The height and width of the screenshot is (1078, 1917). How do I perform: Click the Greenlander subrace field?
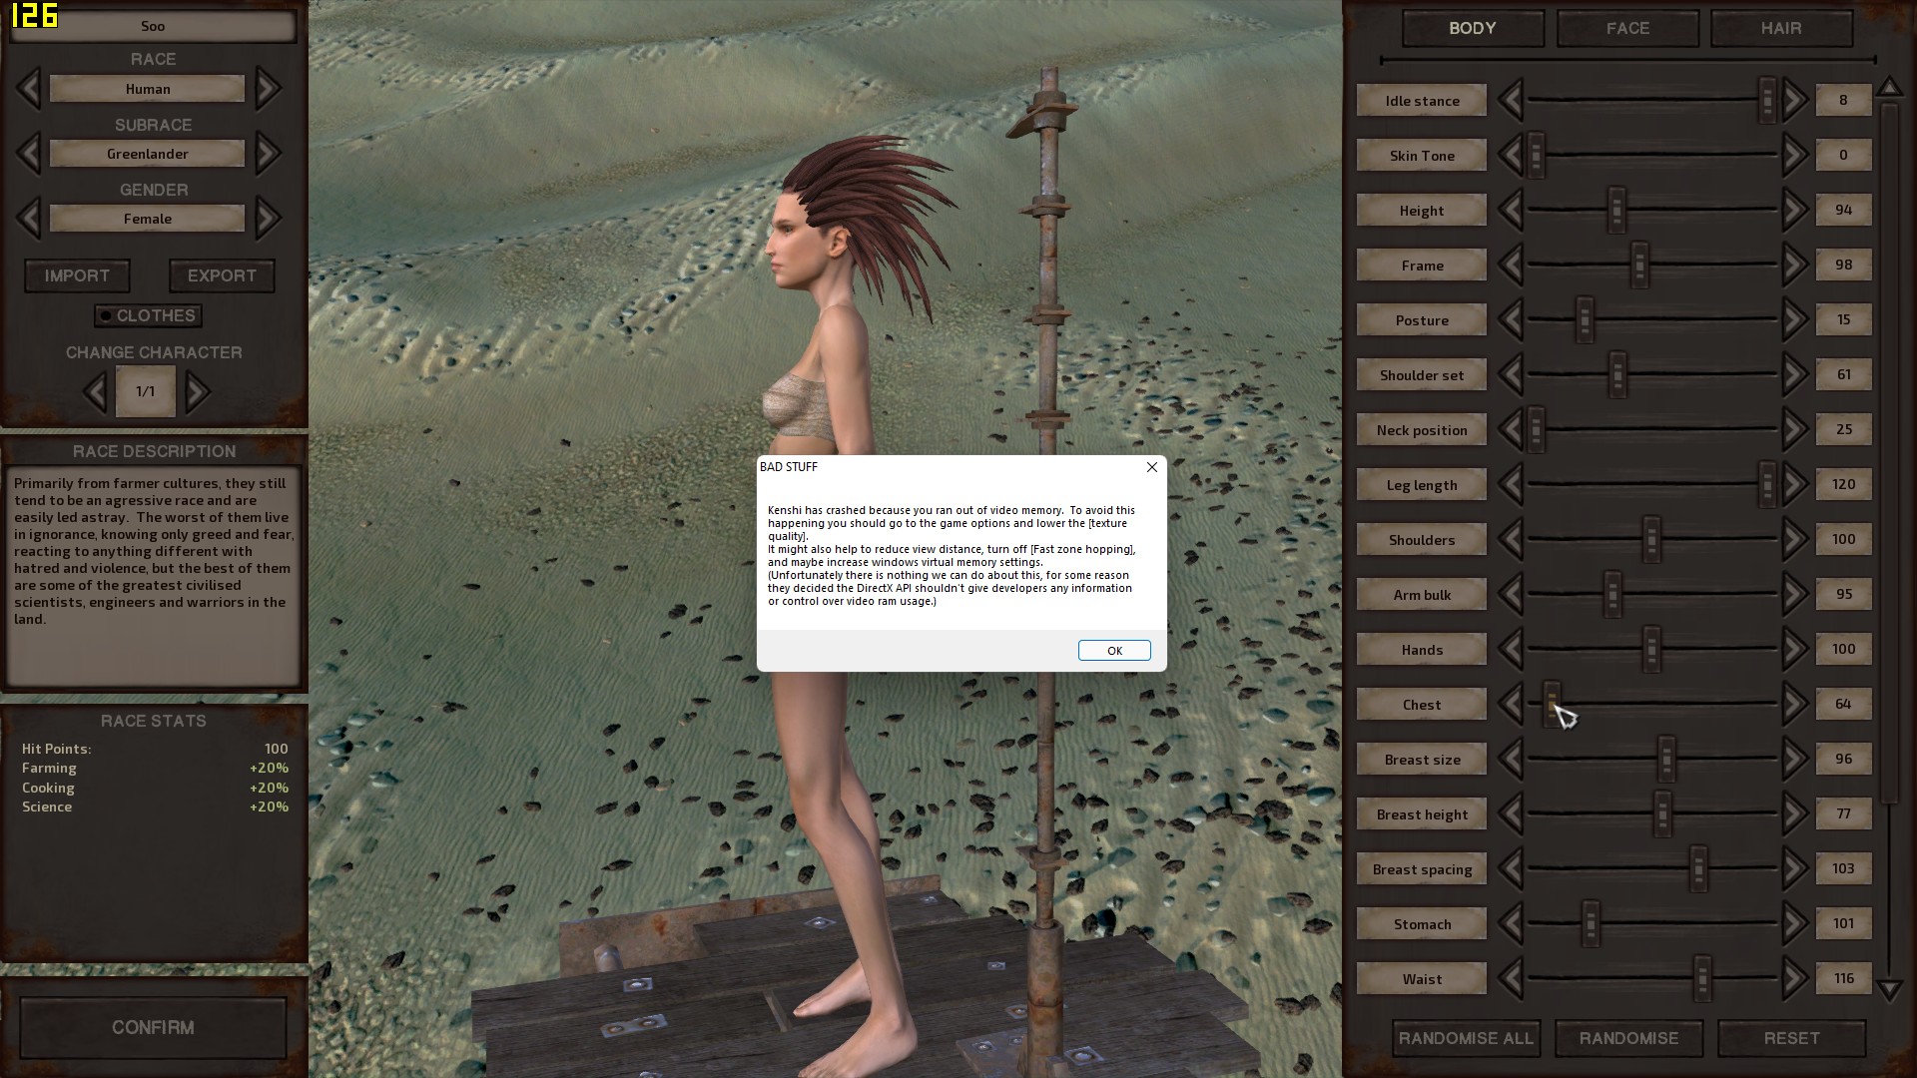point(148,154)
